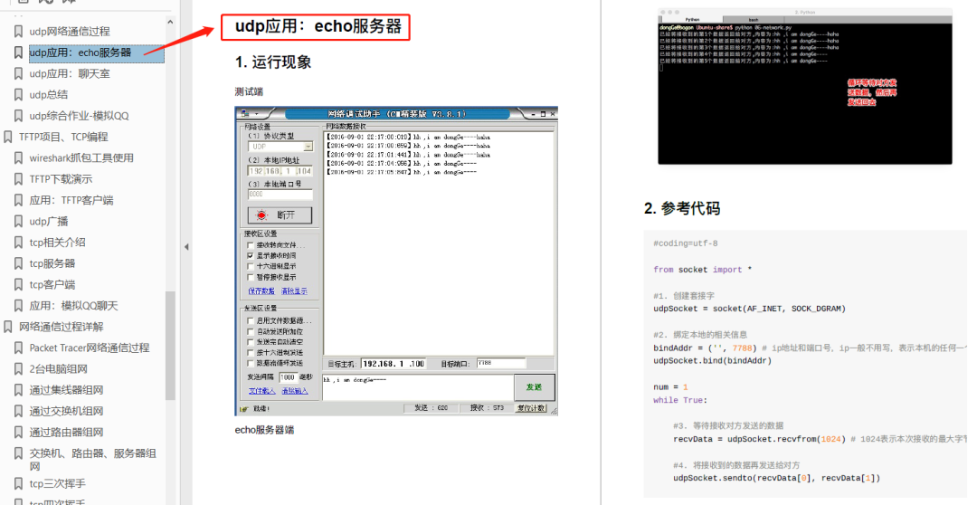The width and height of the screenshot is (977, 505).
Task: Click the bookmark icon beside wireshark抓包工具使用
Action: tap(18, 158)
